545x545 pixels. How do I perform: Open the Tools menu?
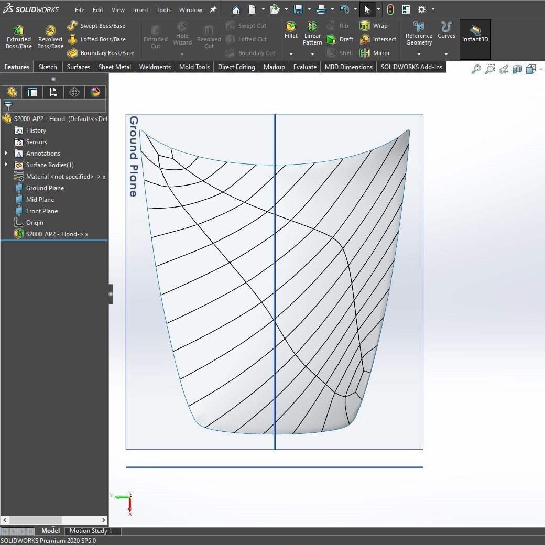(163, 10)
